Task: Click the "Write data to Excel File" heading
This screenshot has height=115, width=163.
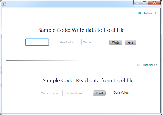Action: [x=81, y=30]
